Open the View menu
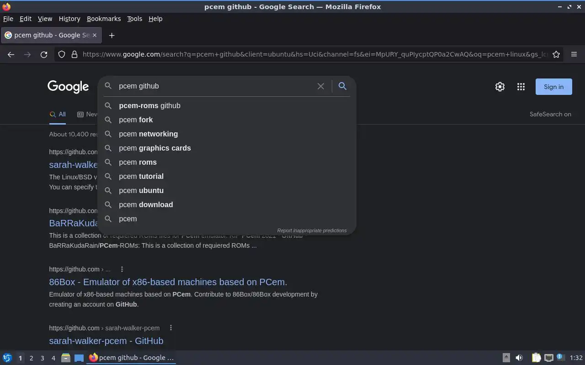 pyautogui.click(x=45, y=19)
